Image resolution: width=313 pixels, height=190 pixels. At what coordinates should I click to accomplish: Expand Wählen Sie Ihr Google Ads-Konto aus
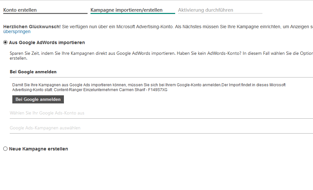47,113
